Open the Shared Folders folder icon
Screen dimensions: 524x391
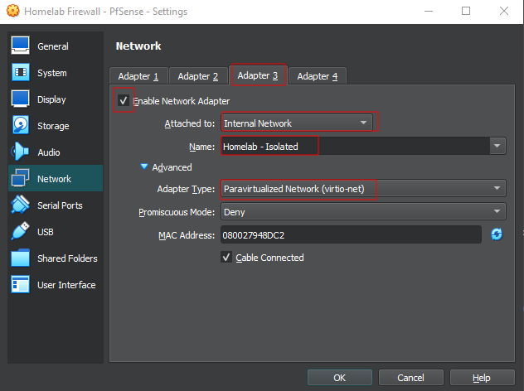tap(20, 258)
